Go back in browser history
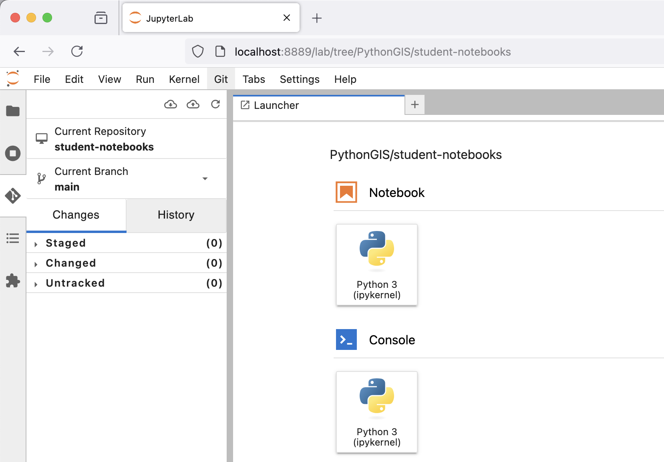 click(19, 51)
